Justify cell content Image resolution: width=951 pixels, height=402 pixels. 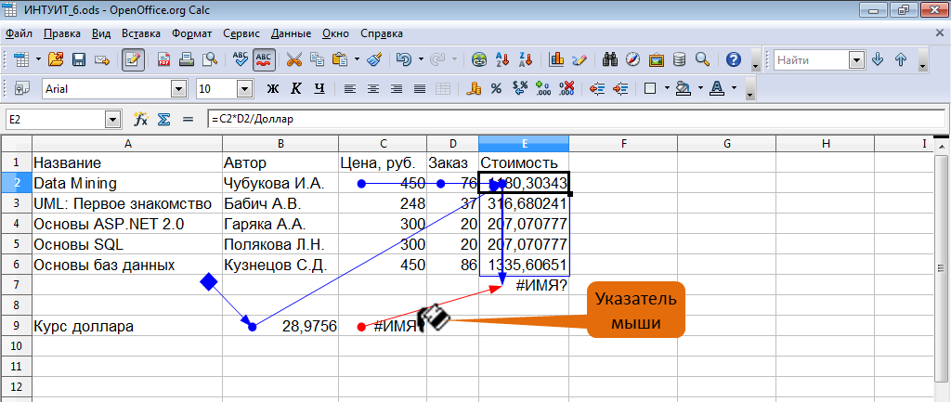[419, 88]
